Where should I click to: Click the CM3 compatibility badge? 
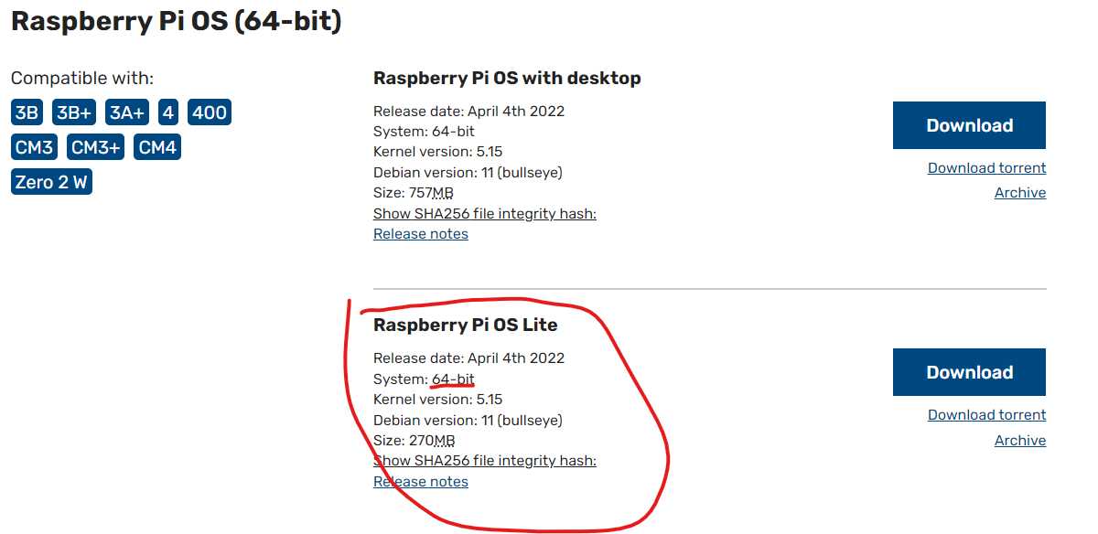pos(35,147)
